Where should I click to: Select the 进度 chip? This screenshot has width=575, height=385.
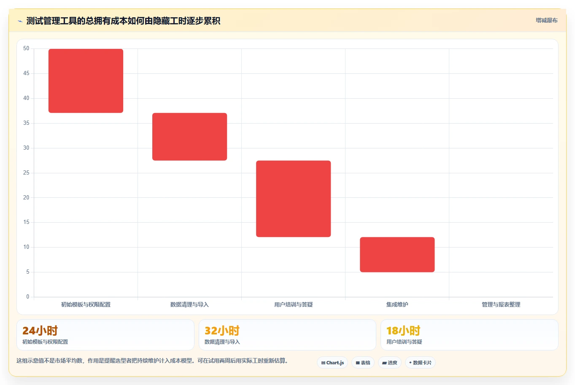pyautogui.click(x=389, y=363)
